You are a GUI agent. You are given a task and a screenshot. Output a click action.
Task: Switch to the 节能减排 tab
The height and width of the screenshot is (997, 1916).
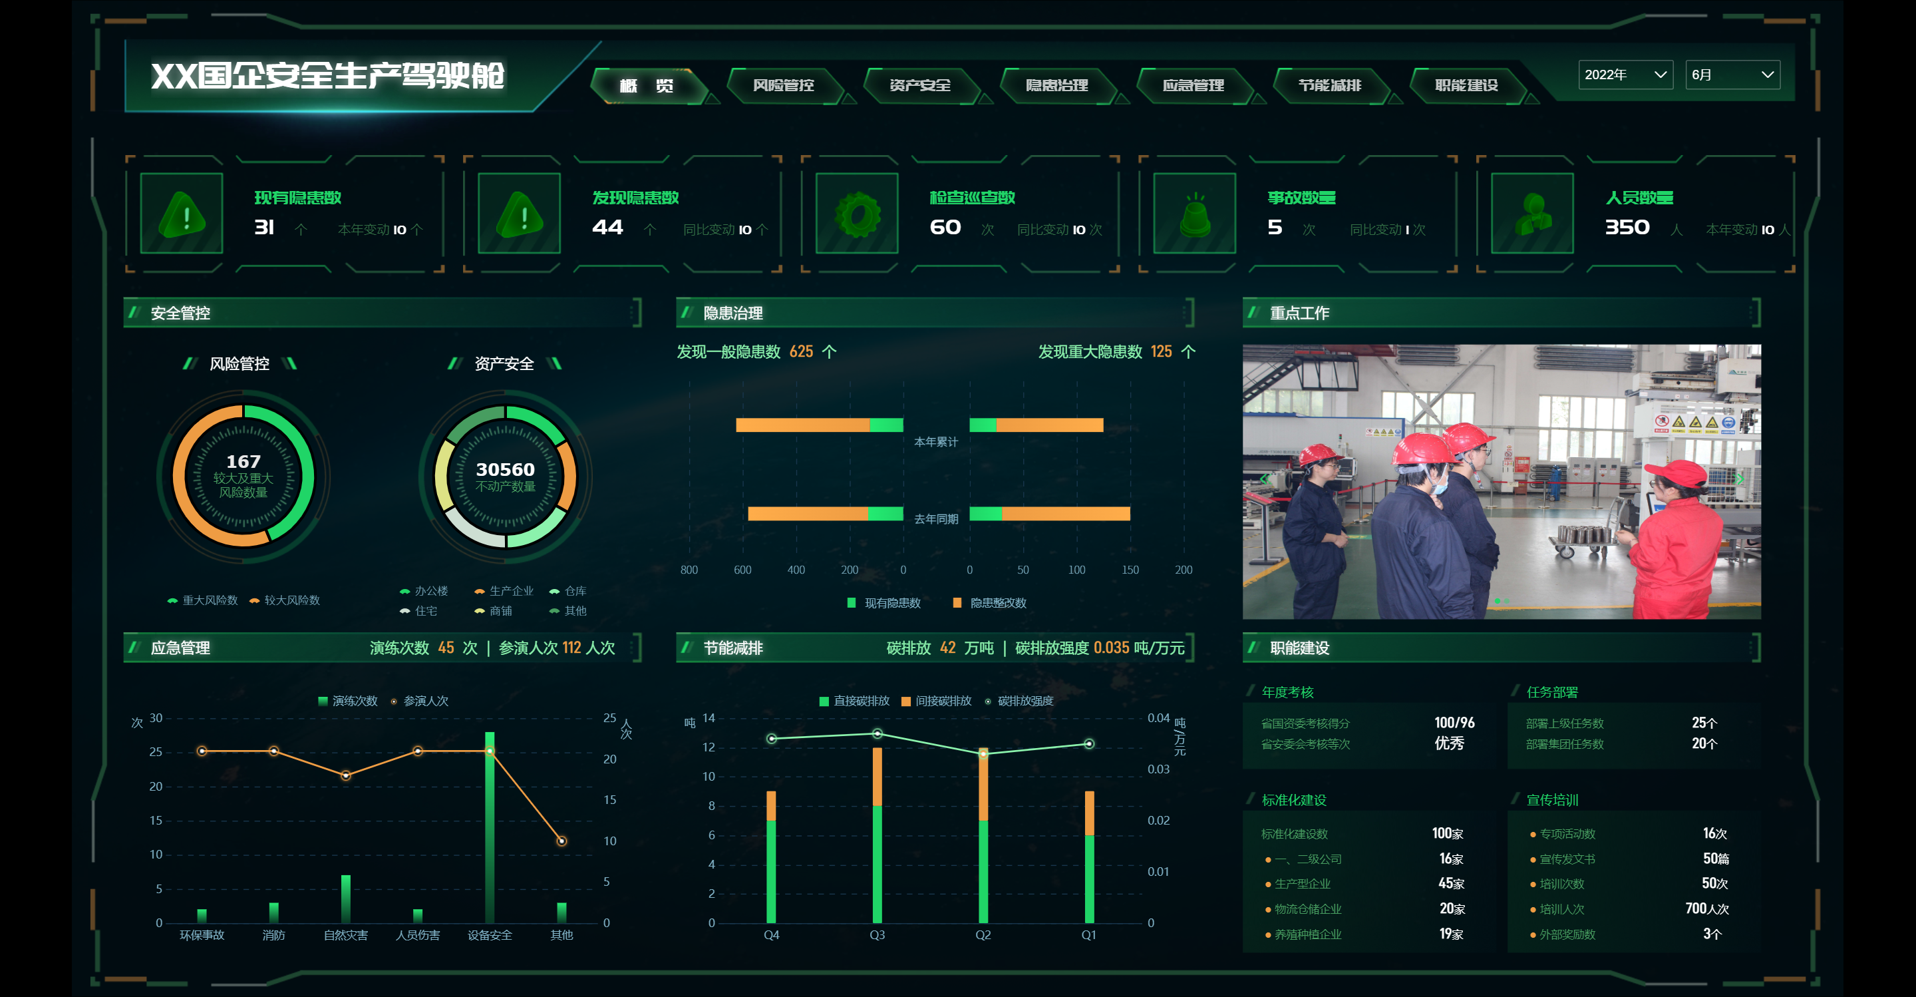point(1329,86)
